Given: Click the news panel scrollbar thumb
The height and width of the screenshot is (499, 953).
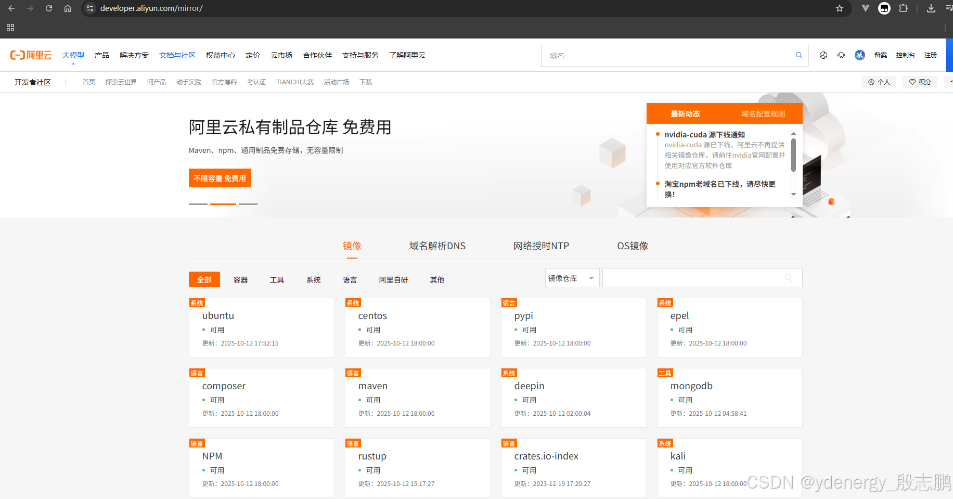Looking at the screenshot, I should click(x=793, y=155).
